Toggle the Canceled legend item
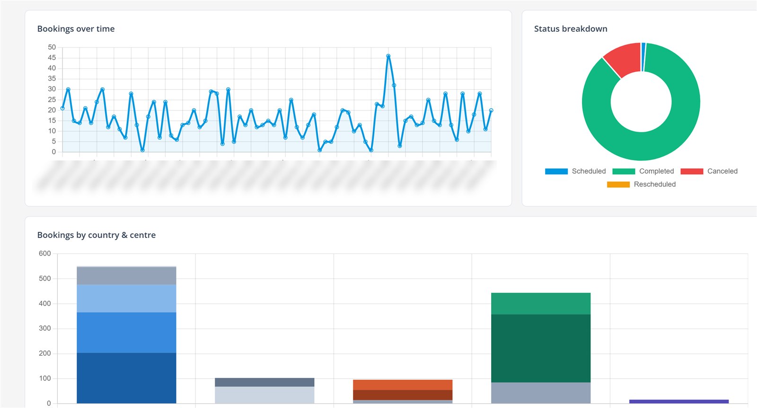The width and height of the screenshot is (757, 408). [709, 171]
